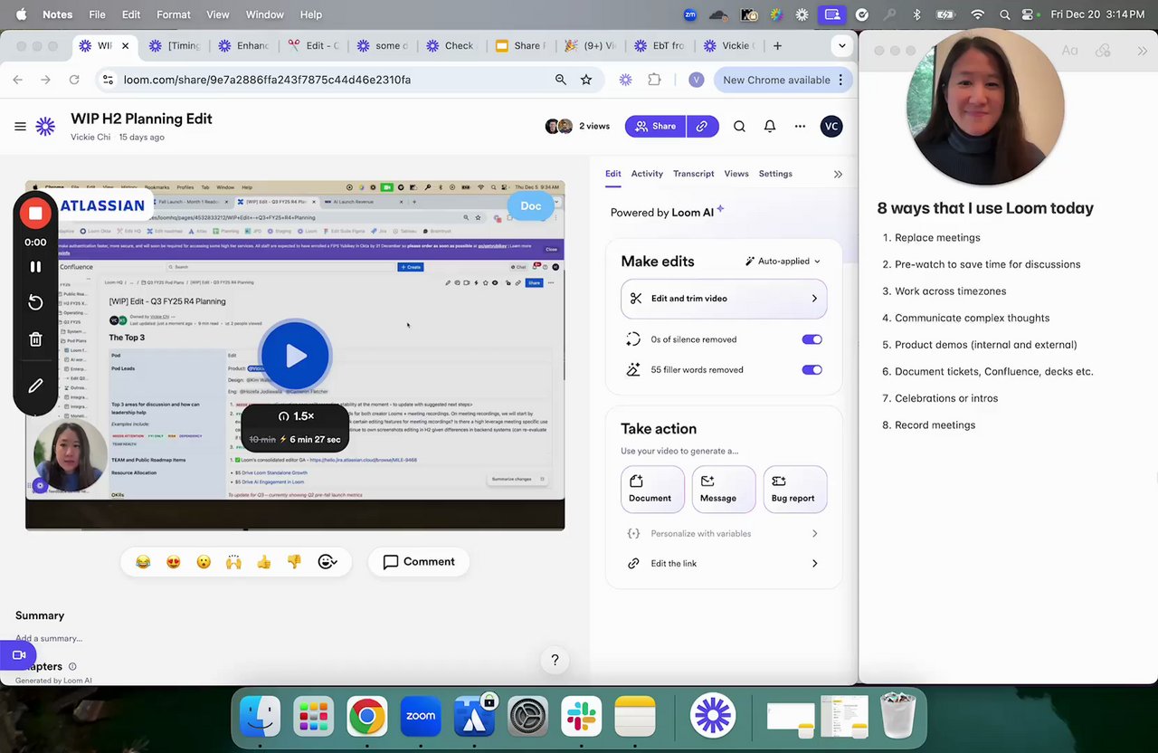Click the webcam bubble in the video
Image resolution: width=1158 pixels, height=753 pixels.
coord(69,455)
